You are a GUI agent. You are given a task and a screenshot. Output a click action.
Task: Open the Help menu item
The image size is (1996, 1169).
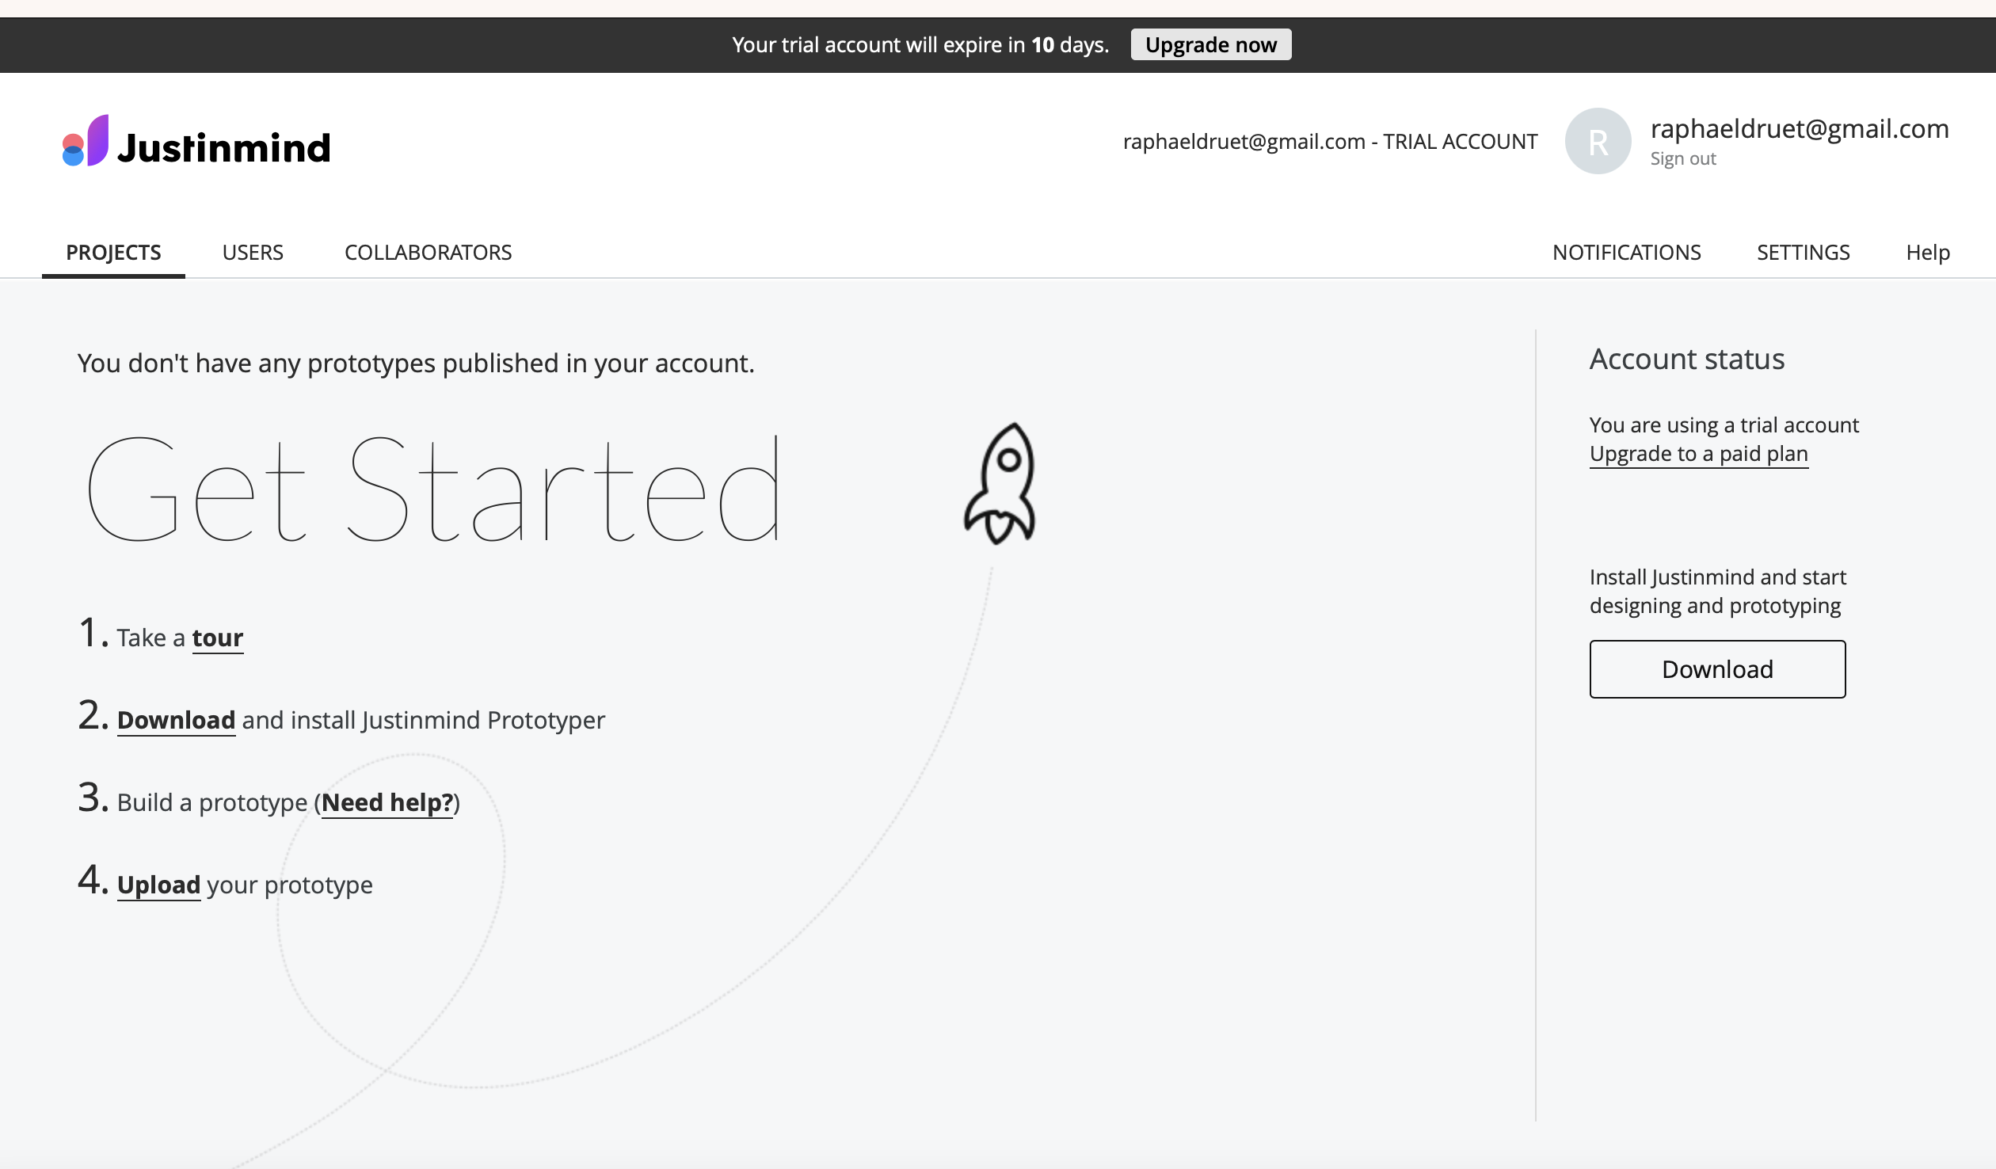[1927, 253]
